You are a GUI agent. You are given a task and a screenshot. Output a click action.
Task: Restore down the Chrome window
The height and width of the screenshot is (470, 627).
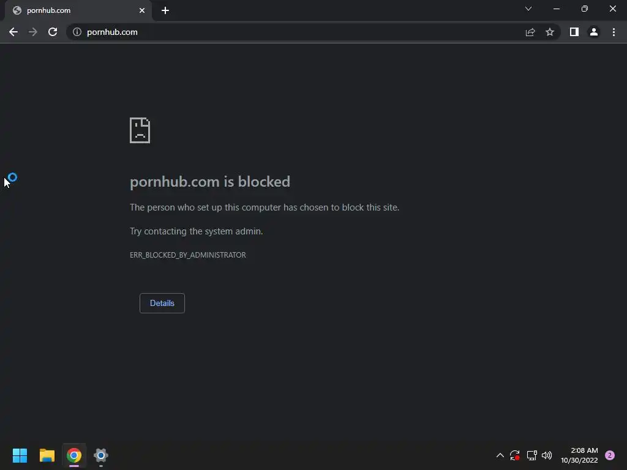click(x=585, y=9)
